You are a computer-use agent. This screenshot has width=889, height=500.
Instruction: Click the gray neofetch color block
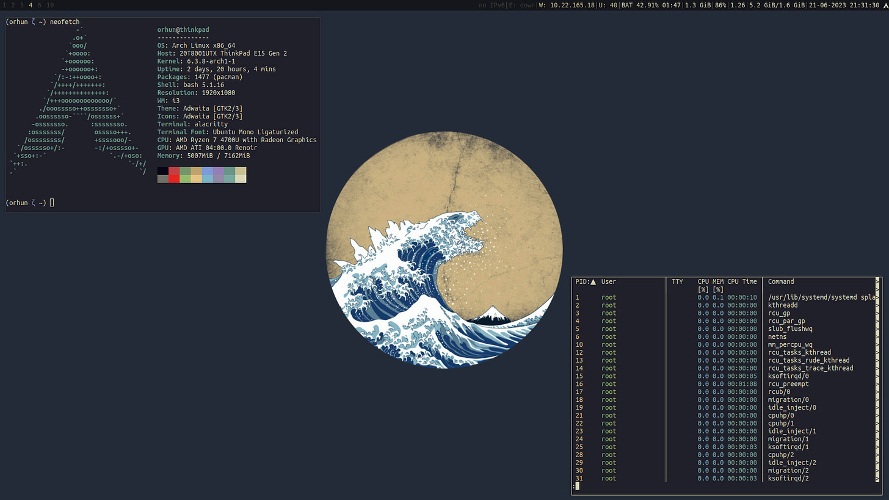click(x=163, y=179)
